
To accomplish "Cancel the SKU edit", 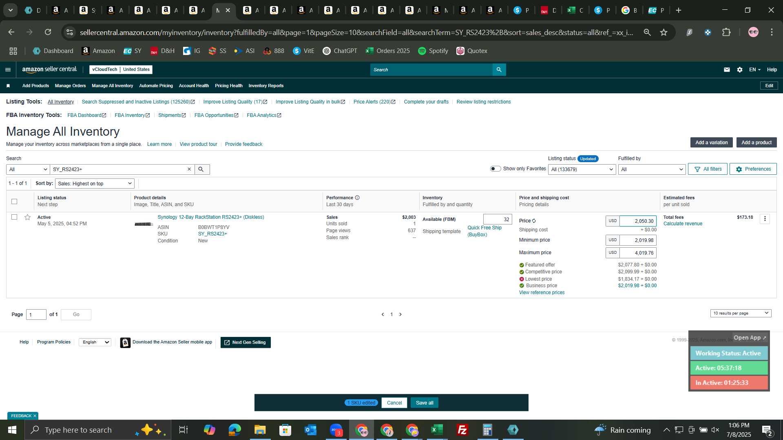I will pos(394,403).
